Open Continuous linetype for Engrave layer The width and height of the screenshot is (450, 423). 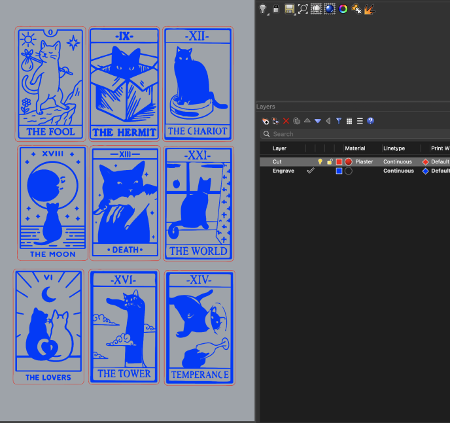(398, 171)
